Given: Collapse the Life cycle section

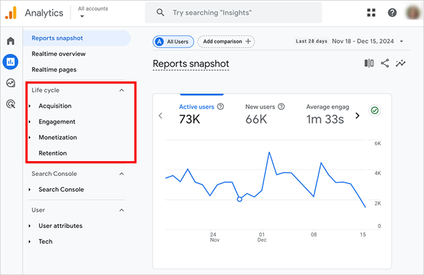Looking at the screenshot, I should pyautogui.click(x=122, y=90).
